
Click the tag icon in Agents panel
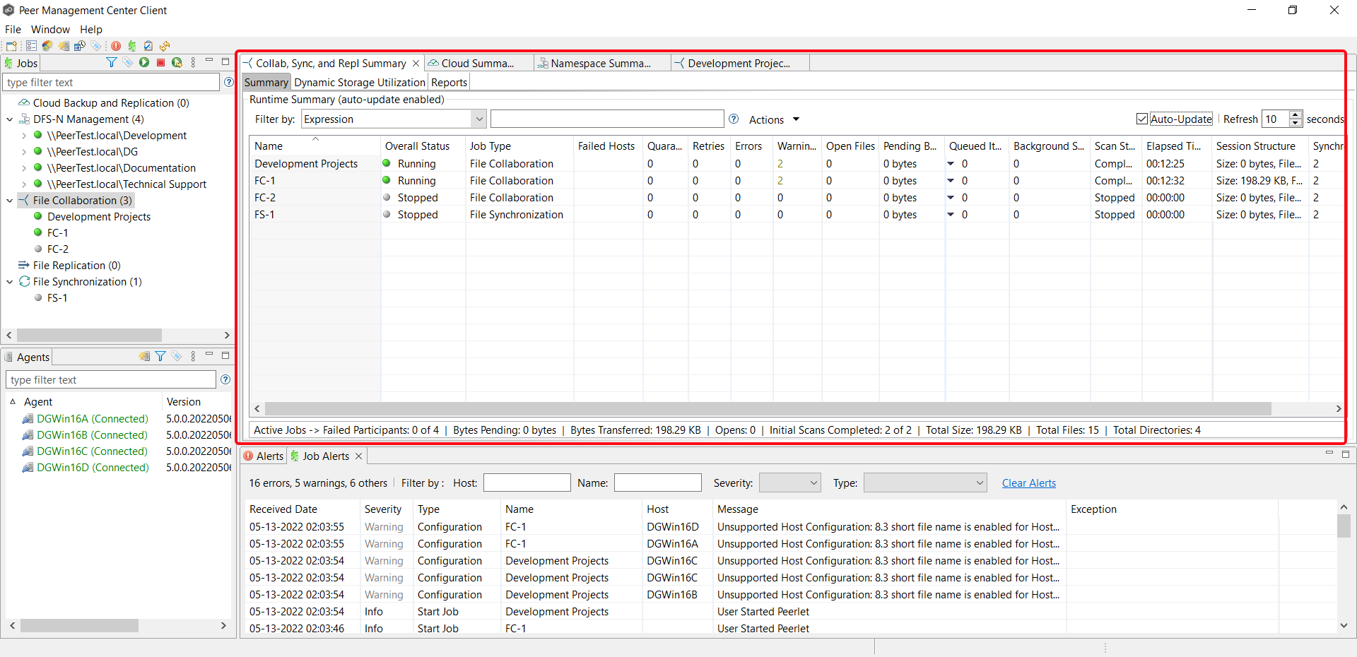pyautogui.click(x=177, y=357)
